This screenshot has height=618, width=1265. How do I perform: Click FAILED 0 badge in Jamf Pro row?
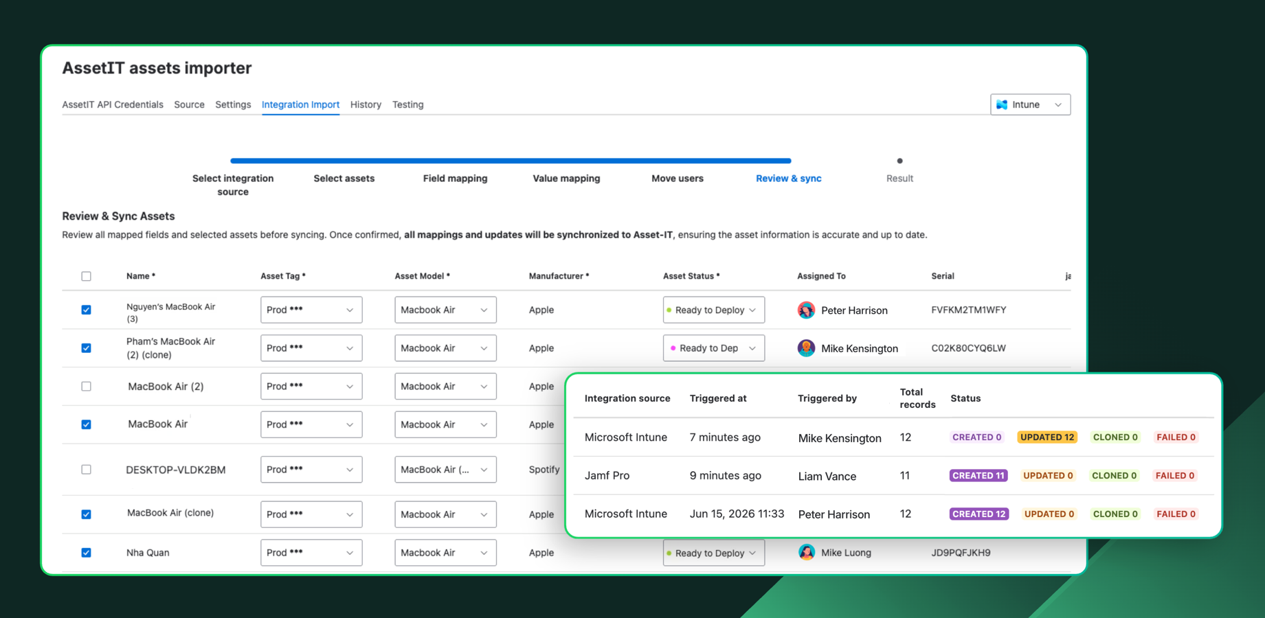(x=1175, y=475)
